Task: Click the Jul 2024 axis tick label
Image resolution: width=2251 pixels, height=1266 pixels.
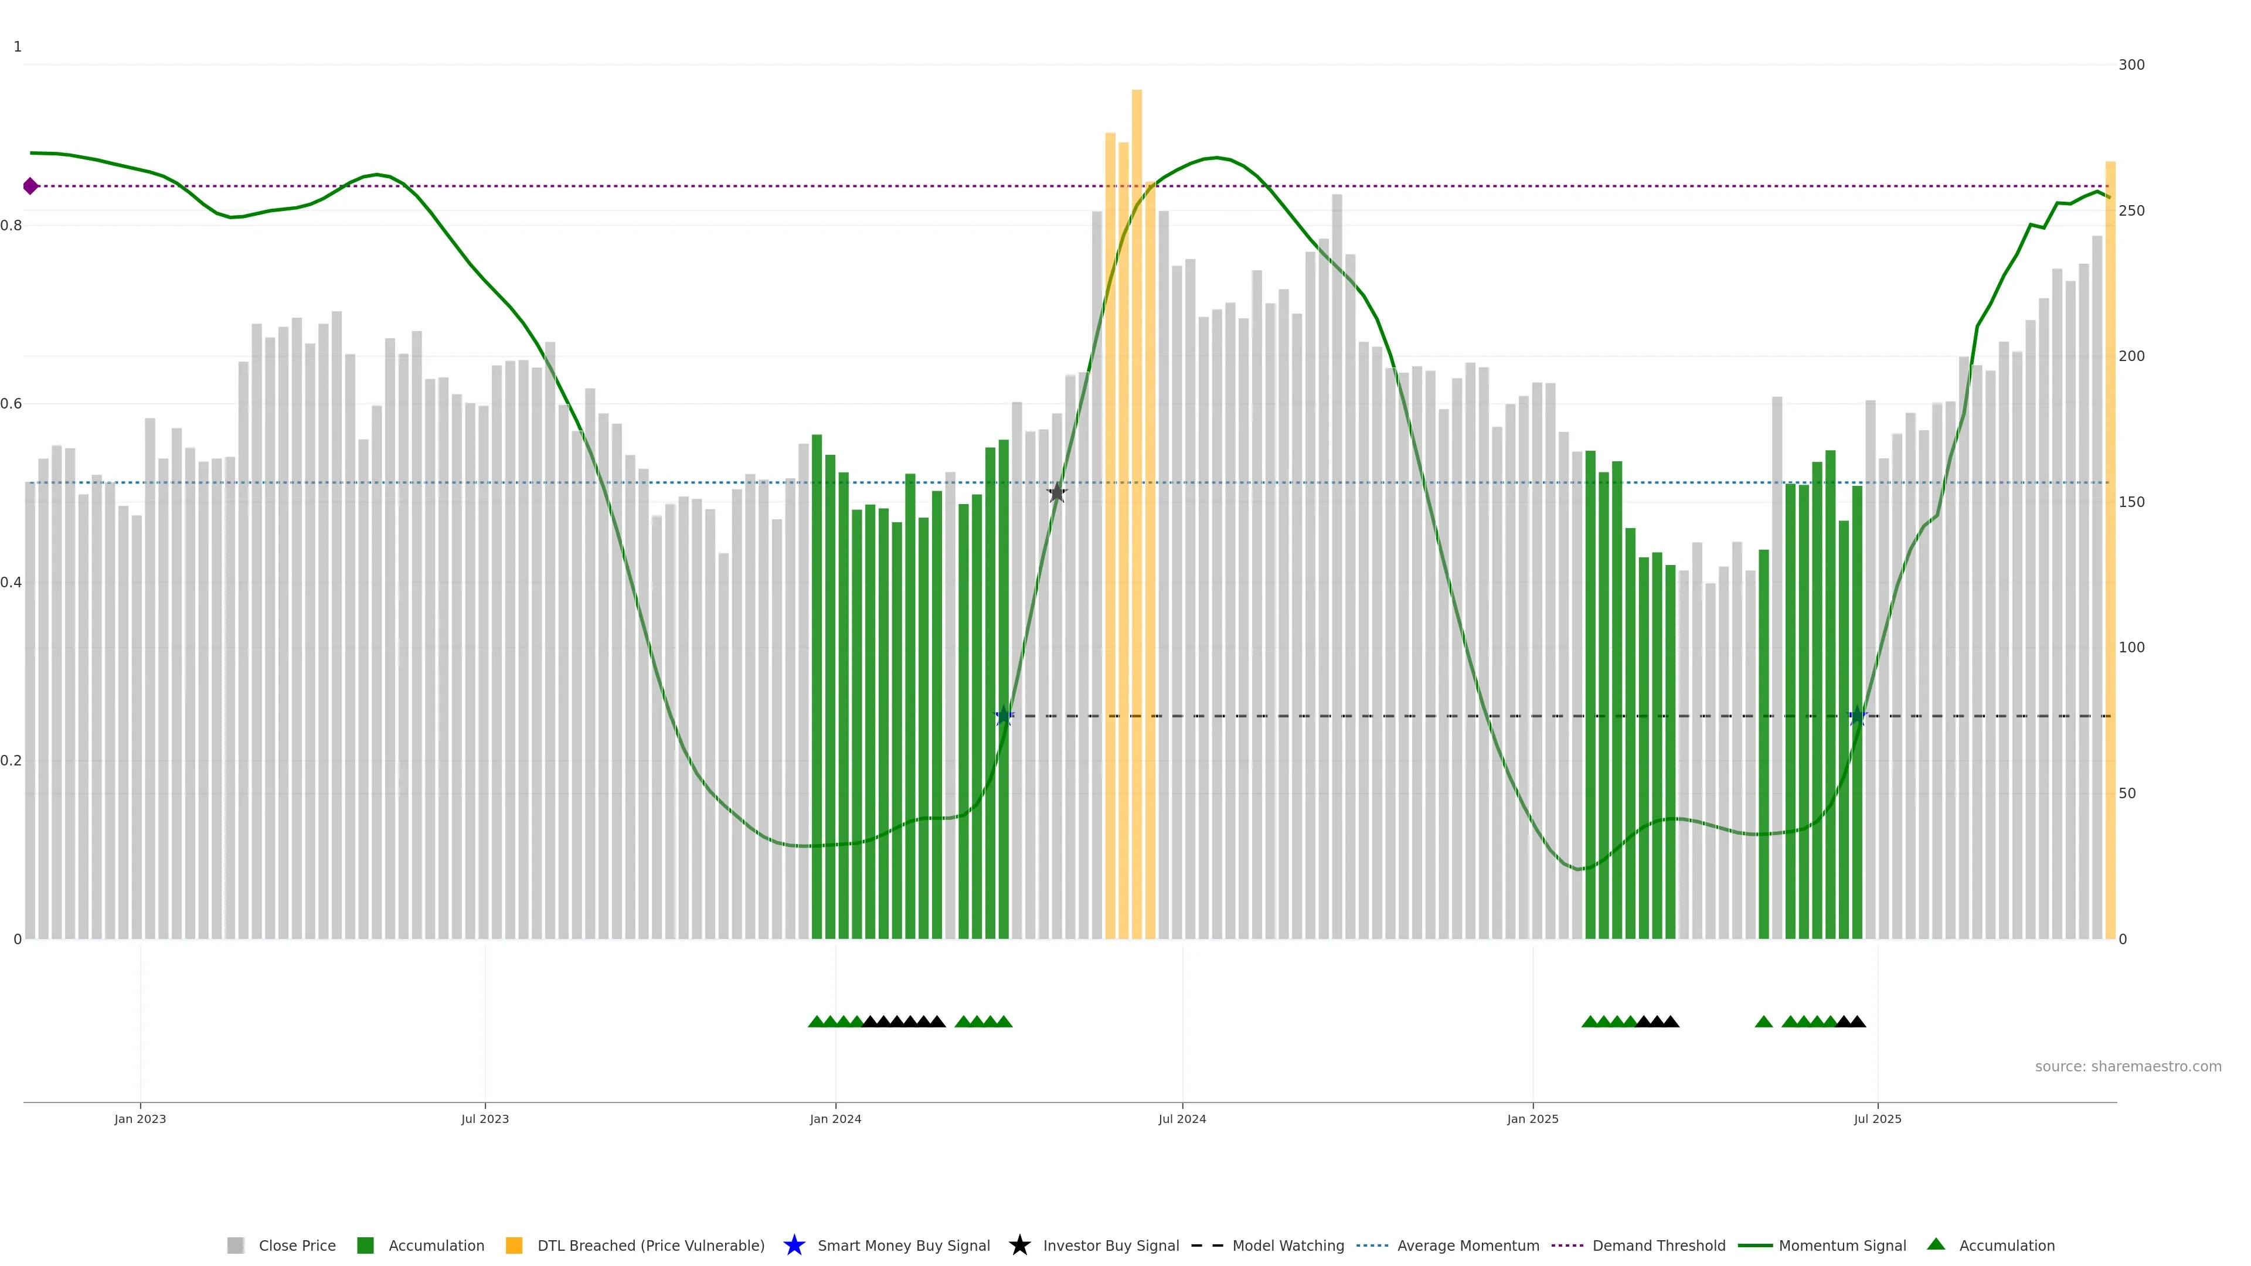Action: pyautogui.click(x=1181, y=1118)
